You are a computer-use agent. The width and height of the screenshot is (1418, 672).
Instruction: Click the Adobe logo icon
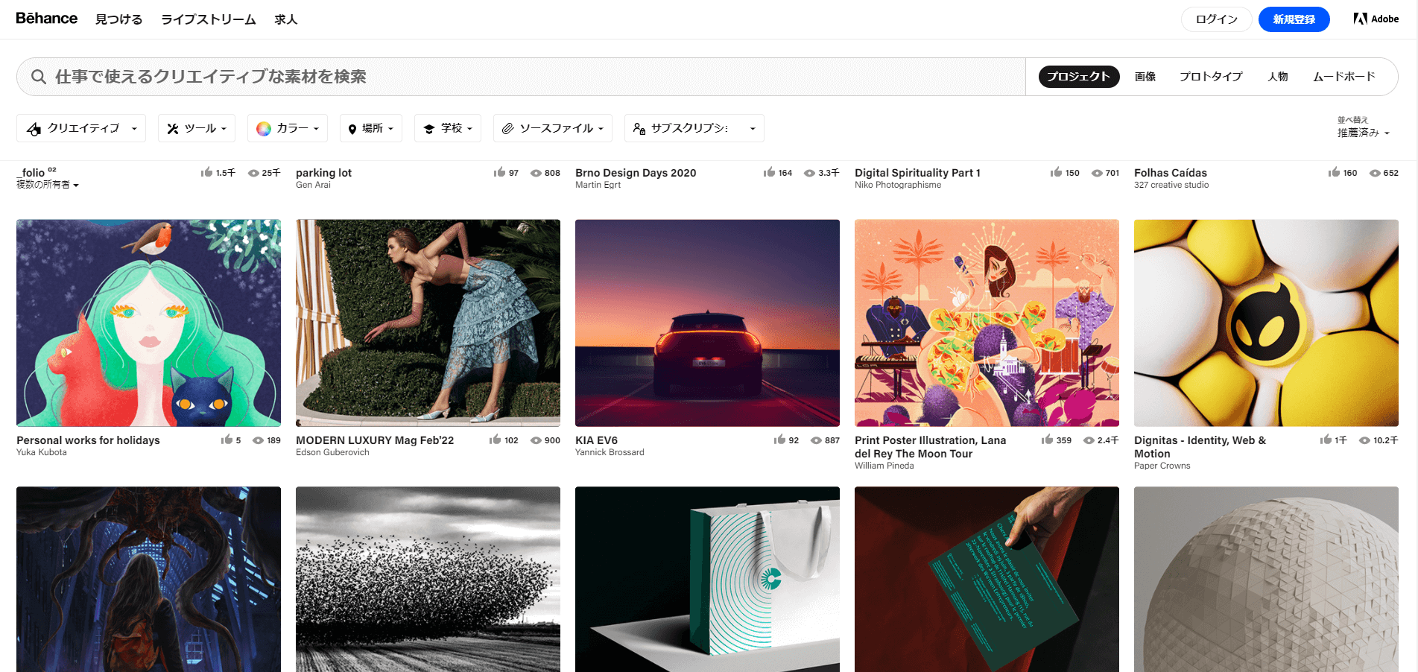pyautogui.click(x=1360, y=19)
